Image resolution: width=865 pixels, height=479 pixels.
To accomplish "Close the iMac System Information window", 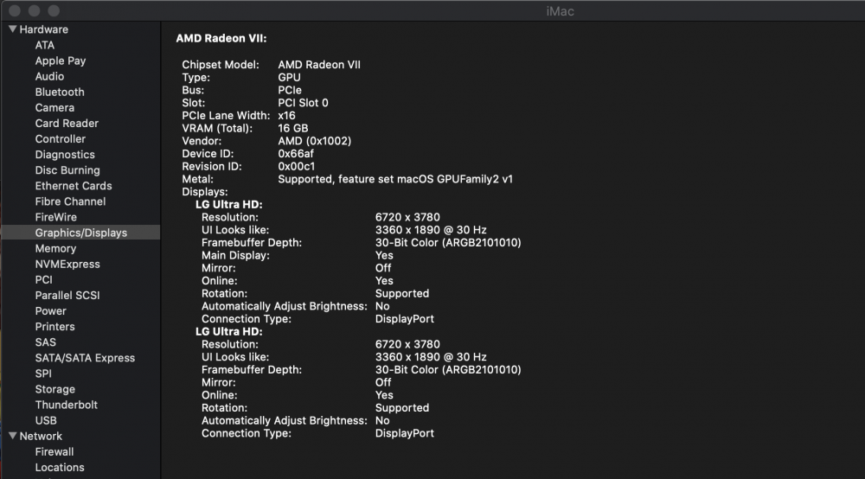I will click(x=15, y=10).
